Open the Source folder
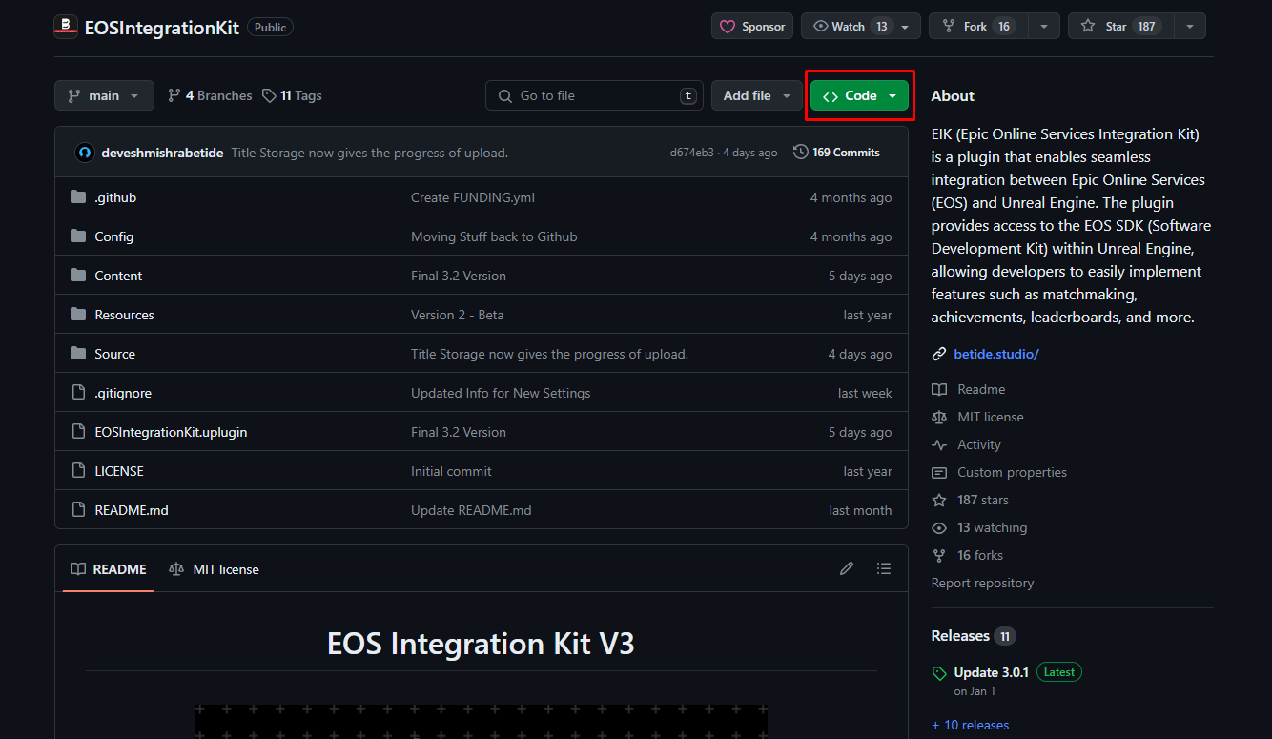 [x=114, y=354]
